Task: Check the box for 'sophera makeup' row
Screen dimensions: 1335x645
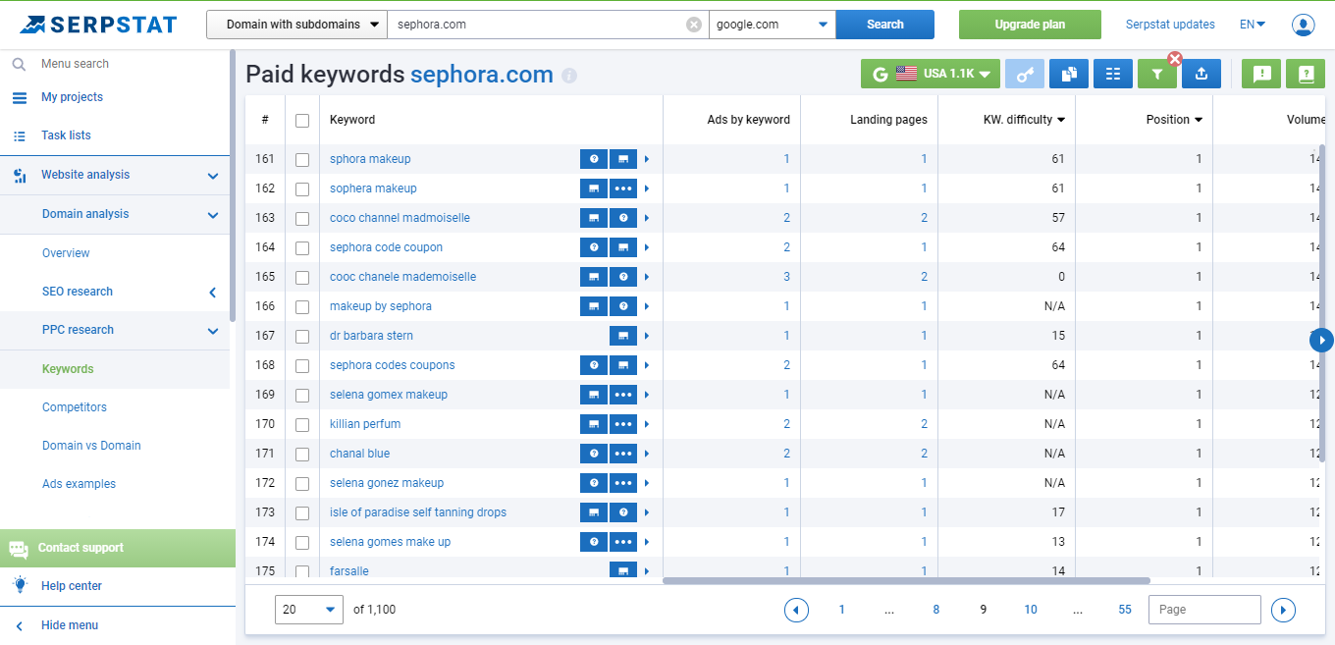Action: (302, 188)
